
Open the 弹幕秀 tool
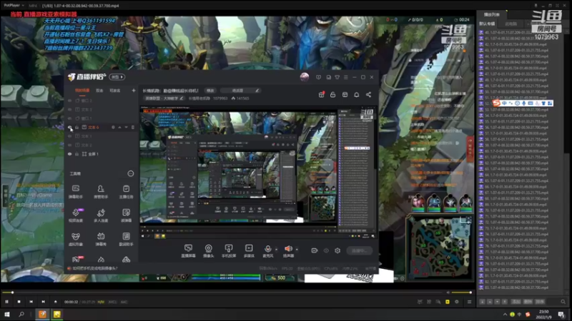(x=101, y=239)
